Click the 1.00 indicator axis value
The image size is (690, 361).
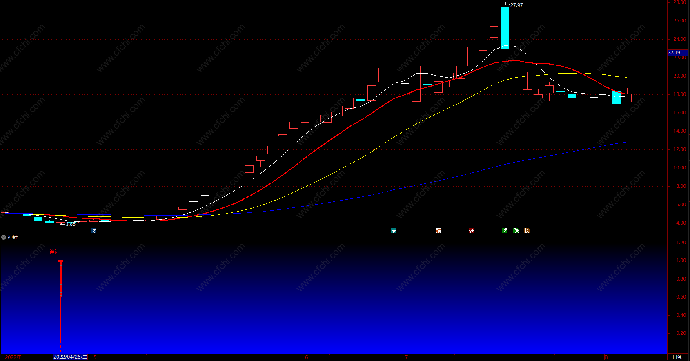coord(681,261)
